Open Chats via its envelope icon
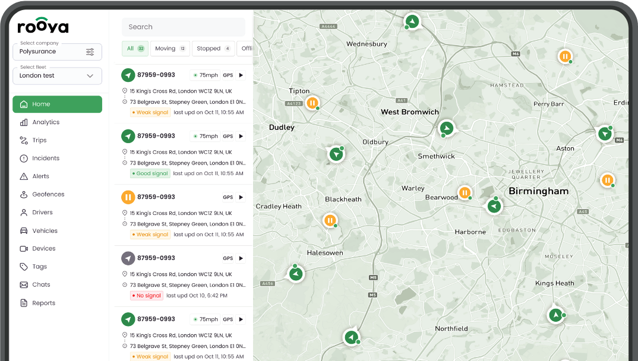 (24, 284)
